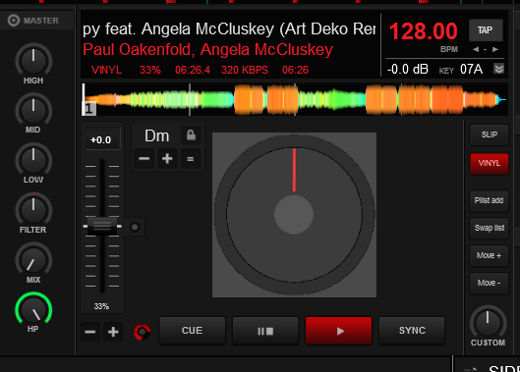Viewport: 520px width, 372px height.
Task: Click the CUE button
Action: pyautogui.click(x=193, y=331)
